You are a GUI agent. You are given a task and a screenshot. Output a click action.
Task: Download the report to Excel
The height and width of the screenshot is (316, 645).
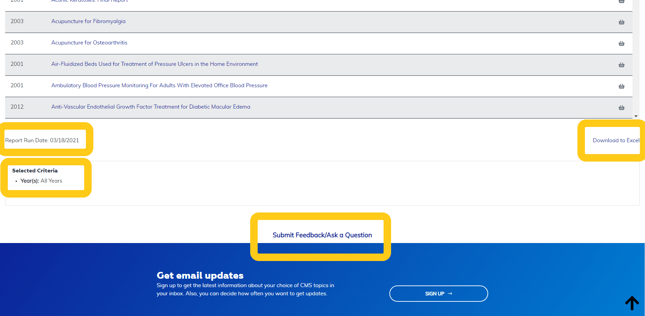616,141
